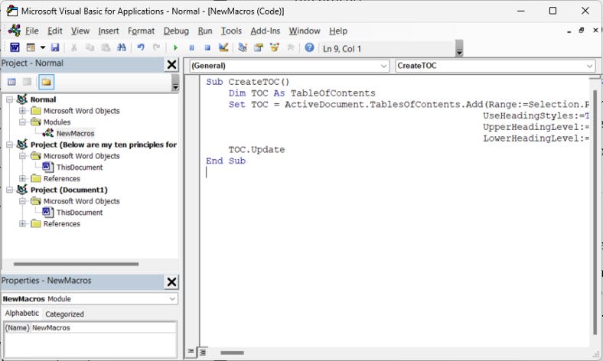
Task: Open the Add-Ins menu
Action: click(266, 31)
